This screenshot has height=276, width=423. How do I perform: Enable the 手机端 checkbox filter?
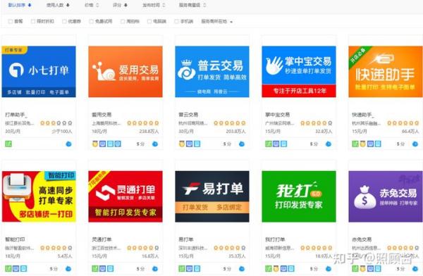point(176,21)
